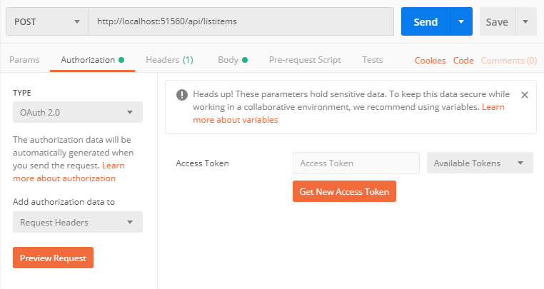Switch to the Body tab
This screenshot has height=289, width=544.
point(228,60)
